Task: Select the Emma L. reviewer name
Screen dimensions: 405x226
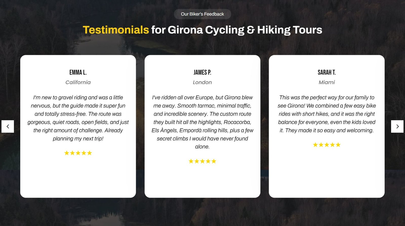Action: pos(78,72)
